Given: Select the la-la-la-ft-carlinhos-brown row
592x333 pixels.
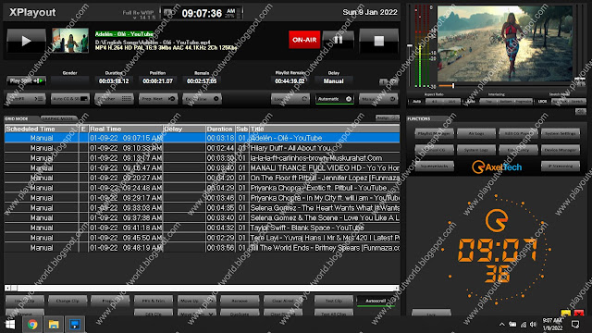Looking at the screenshot, I should point(202,158).
